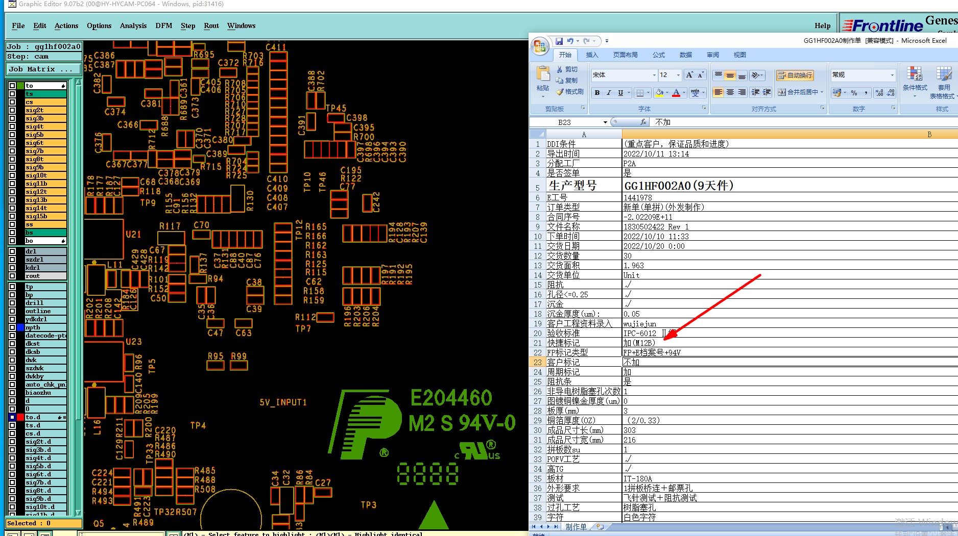The image size is (958, 536).
Task: Decrease font size in Excel ribbon
Action: pos(701,75)
